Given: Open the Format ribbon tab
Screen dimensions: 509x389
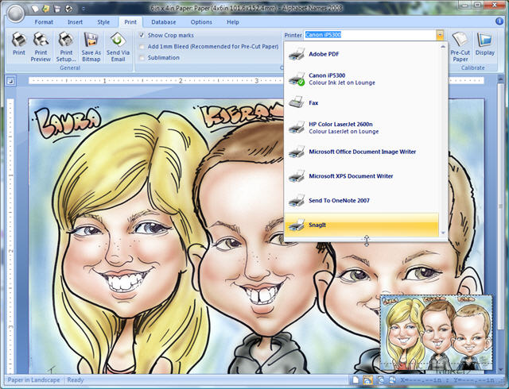Looking at the screenshot, I should [x=44, y=22].
